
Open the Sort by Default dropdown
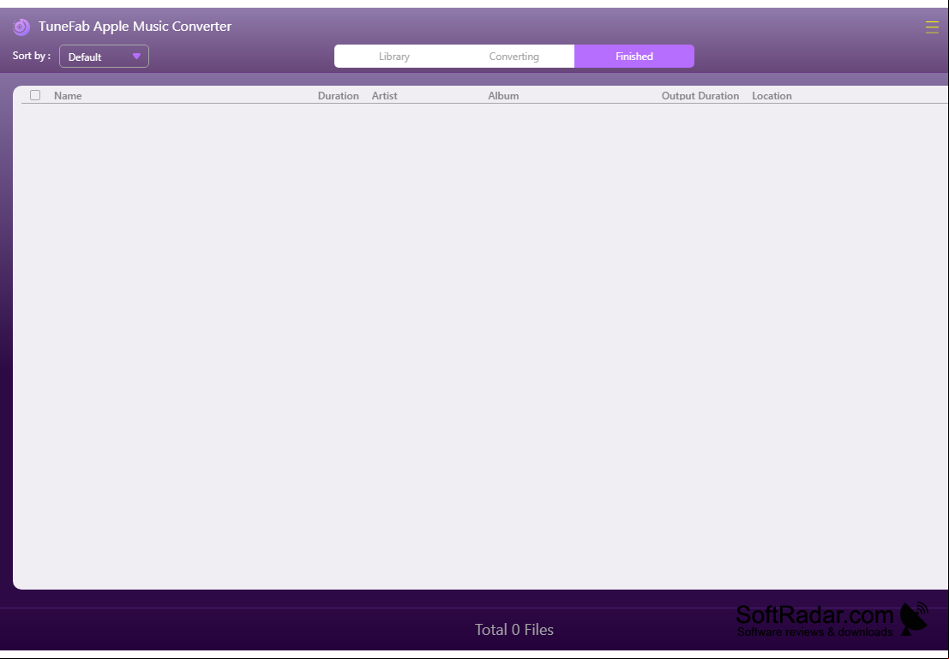pyautogui.click(x=104, y=57)
